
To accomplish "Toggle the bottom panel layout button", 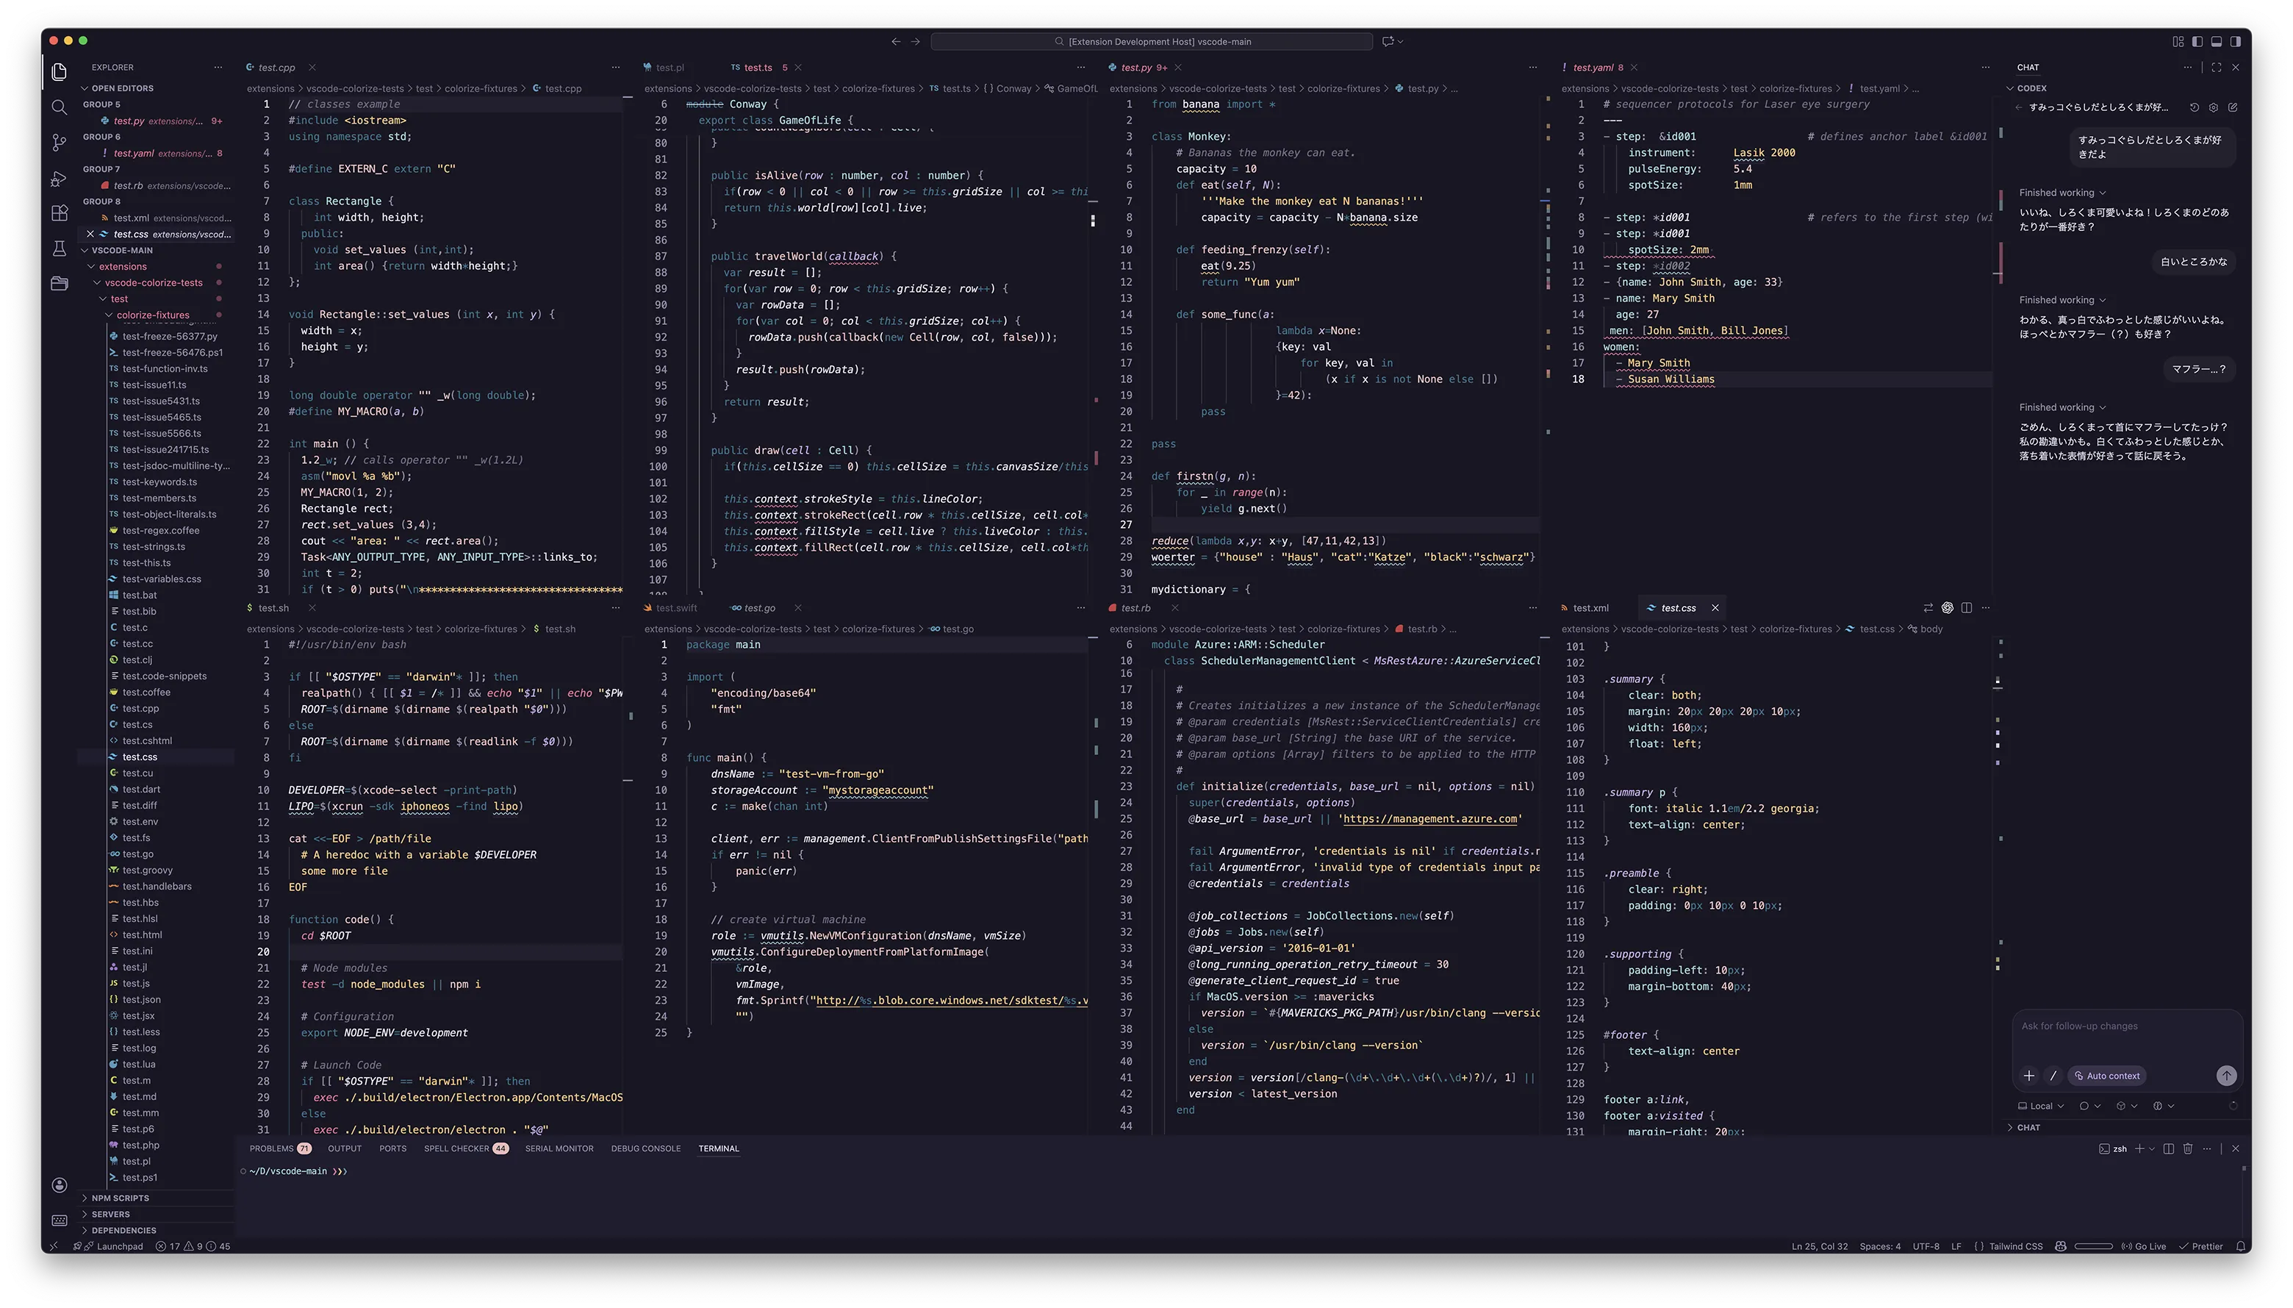I will pyautogui.click(x=2216, y=41).
